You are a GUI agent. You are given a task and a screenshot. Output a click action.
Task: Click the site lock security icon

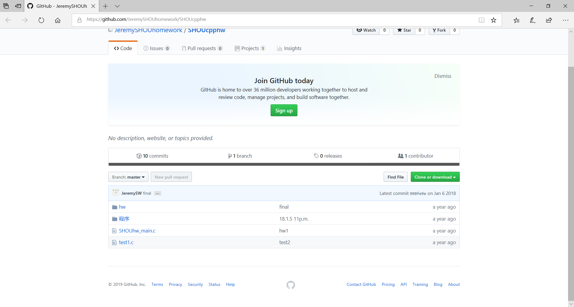80,20
